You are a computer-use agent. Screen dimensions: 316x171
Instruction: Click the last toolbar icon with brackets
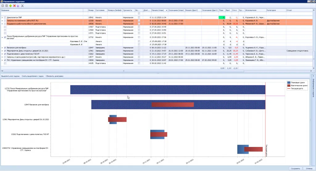[x=23, y=6]
